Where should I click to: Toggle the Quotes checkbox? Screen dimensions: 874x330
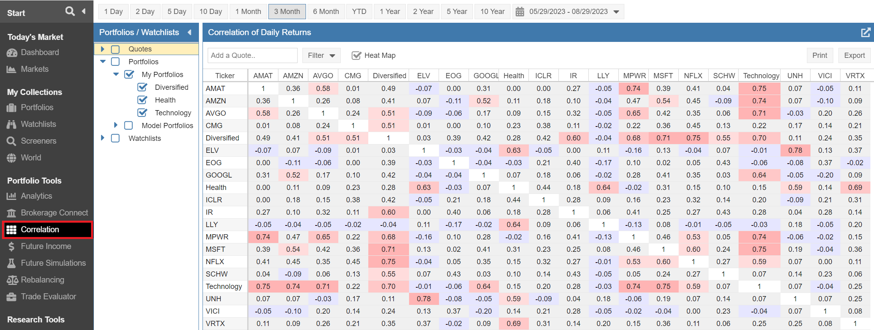115,49
